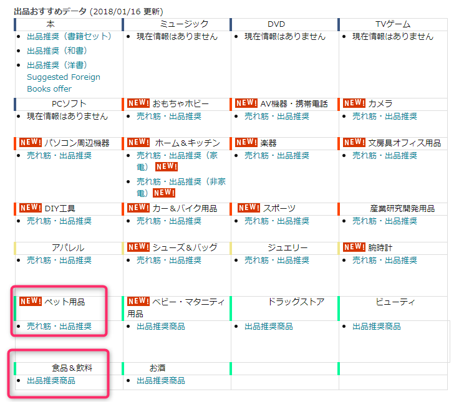Viewport: 469px width, 402px height.
Task: Open 出品推奨商品 under 食品&飲料
Action: coord(51,380)
